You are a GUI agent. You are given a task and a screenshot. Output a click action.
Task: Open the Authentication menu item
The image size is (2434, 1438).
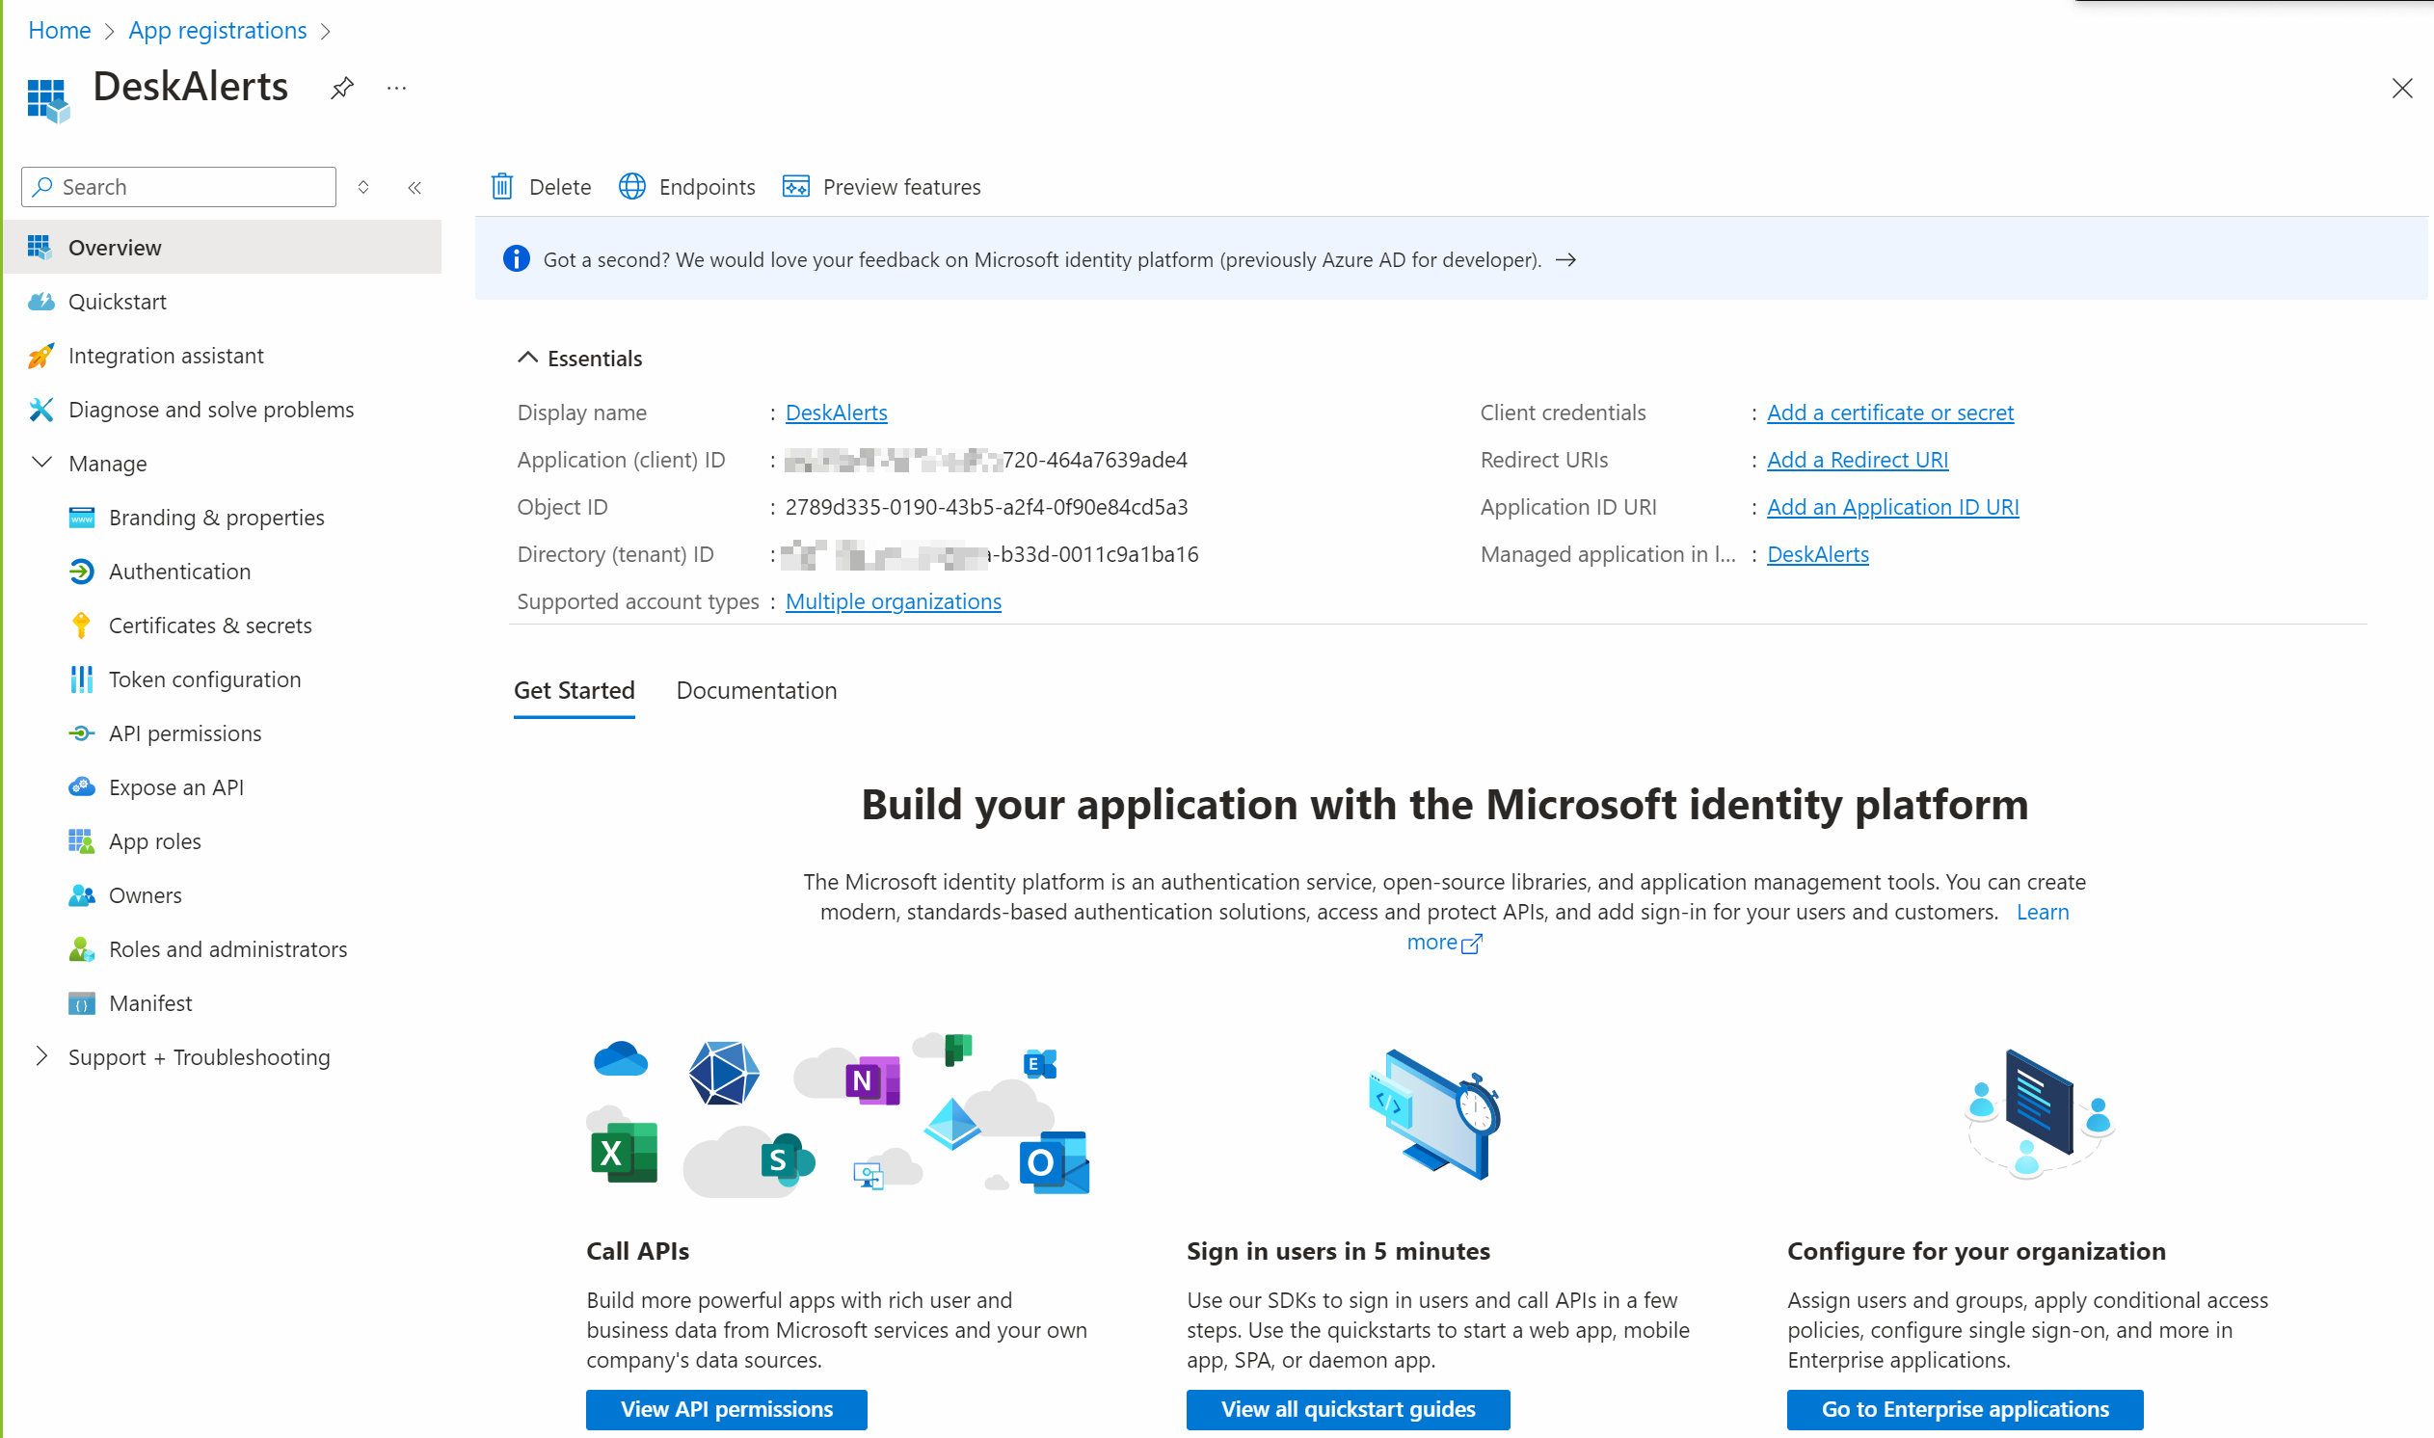click(179, 571)
